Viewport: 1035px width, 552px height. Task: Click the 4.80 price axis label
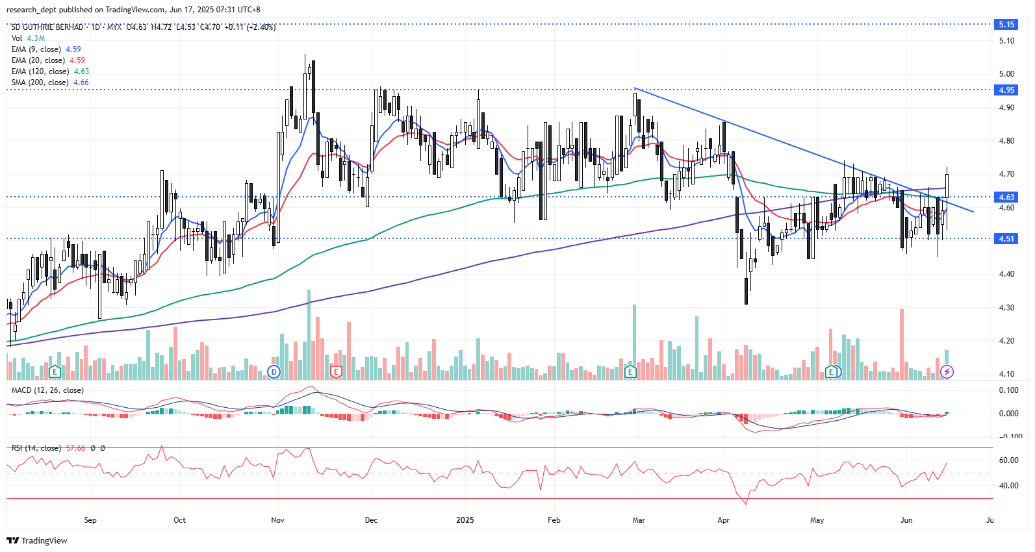(x=1006, y=141)
